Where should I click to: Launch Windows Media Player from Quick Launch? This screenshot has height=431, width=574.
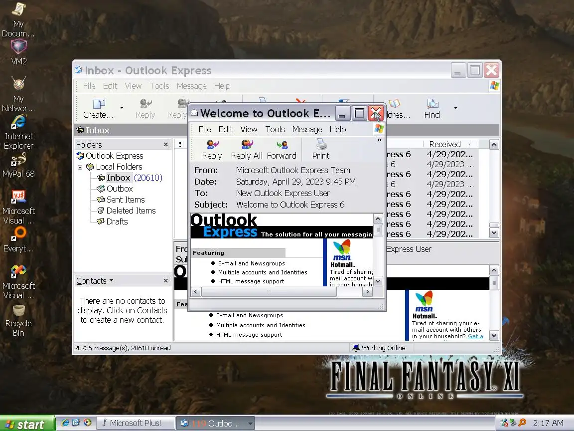click(87, 423)
